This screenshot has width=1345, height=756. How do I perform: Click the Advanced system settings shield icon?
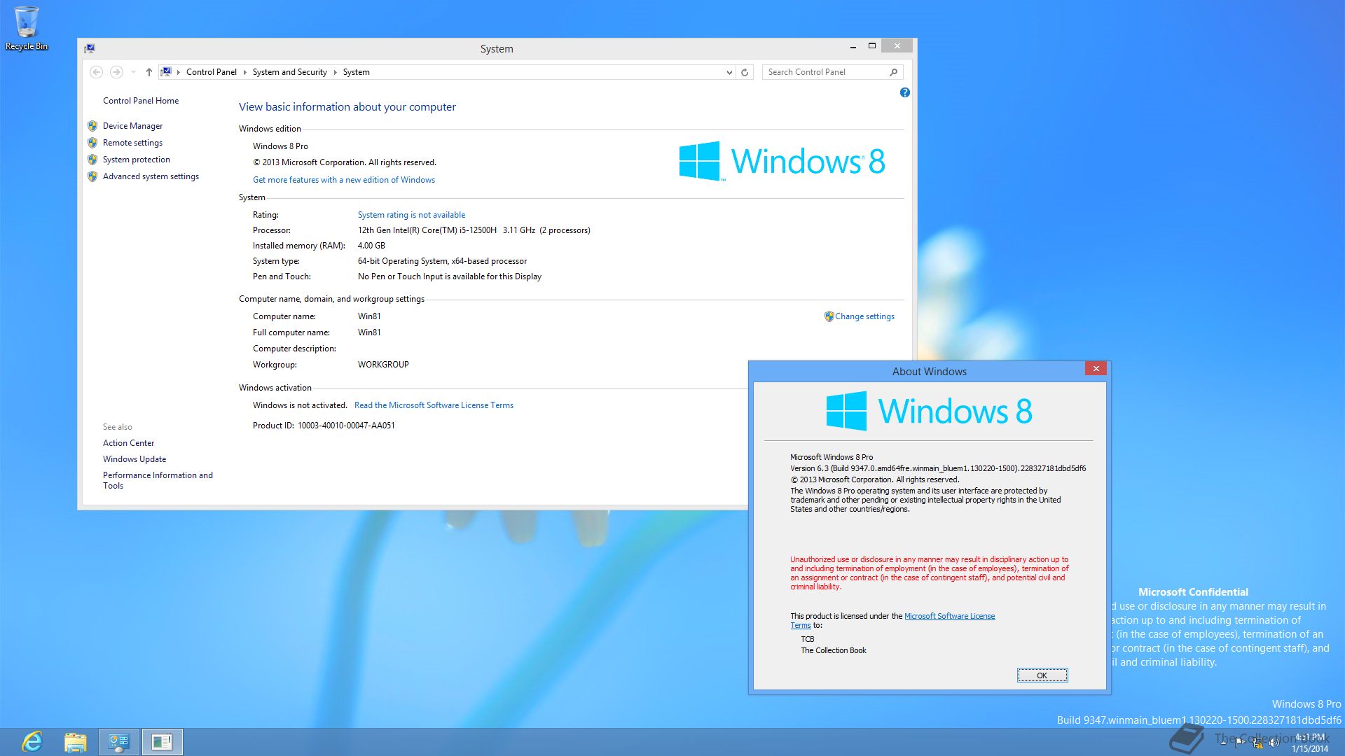pyautogui.click(x=92, y=176)
